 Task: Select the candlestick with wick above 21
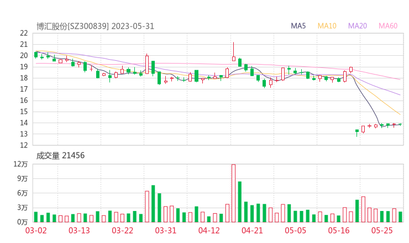(x=233, y=51)
